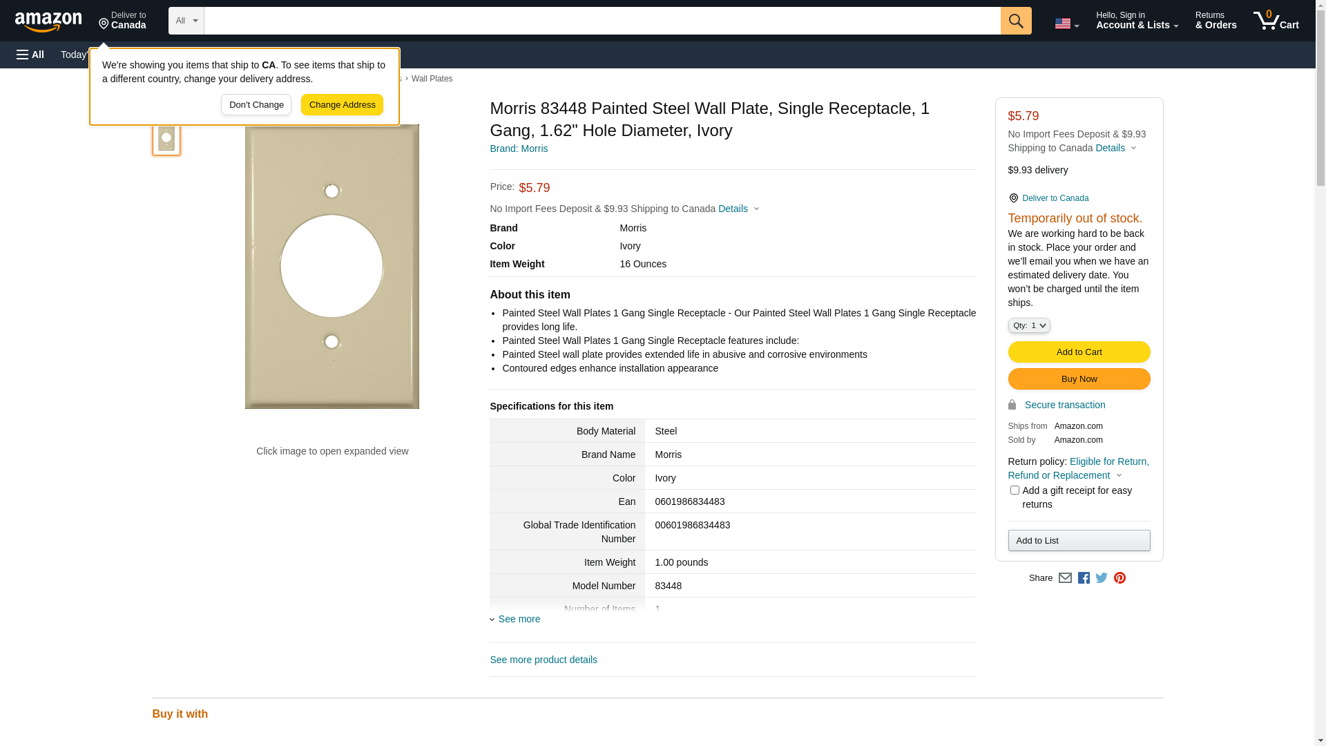Open the search category All dropdown
Viewport: 1326px width, 746px height.
click(x=186, y=21)
